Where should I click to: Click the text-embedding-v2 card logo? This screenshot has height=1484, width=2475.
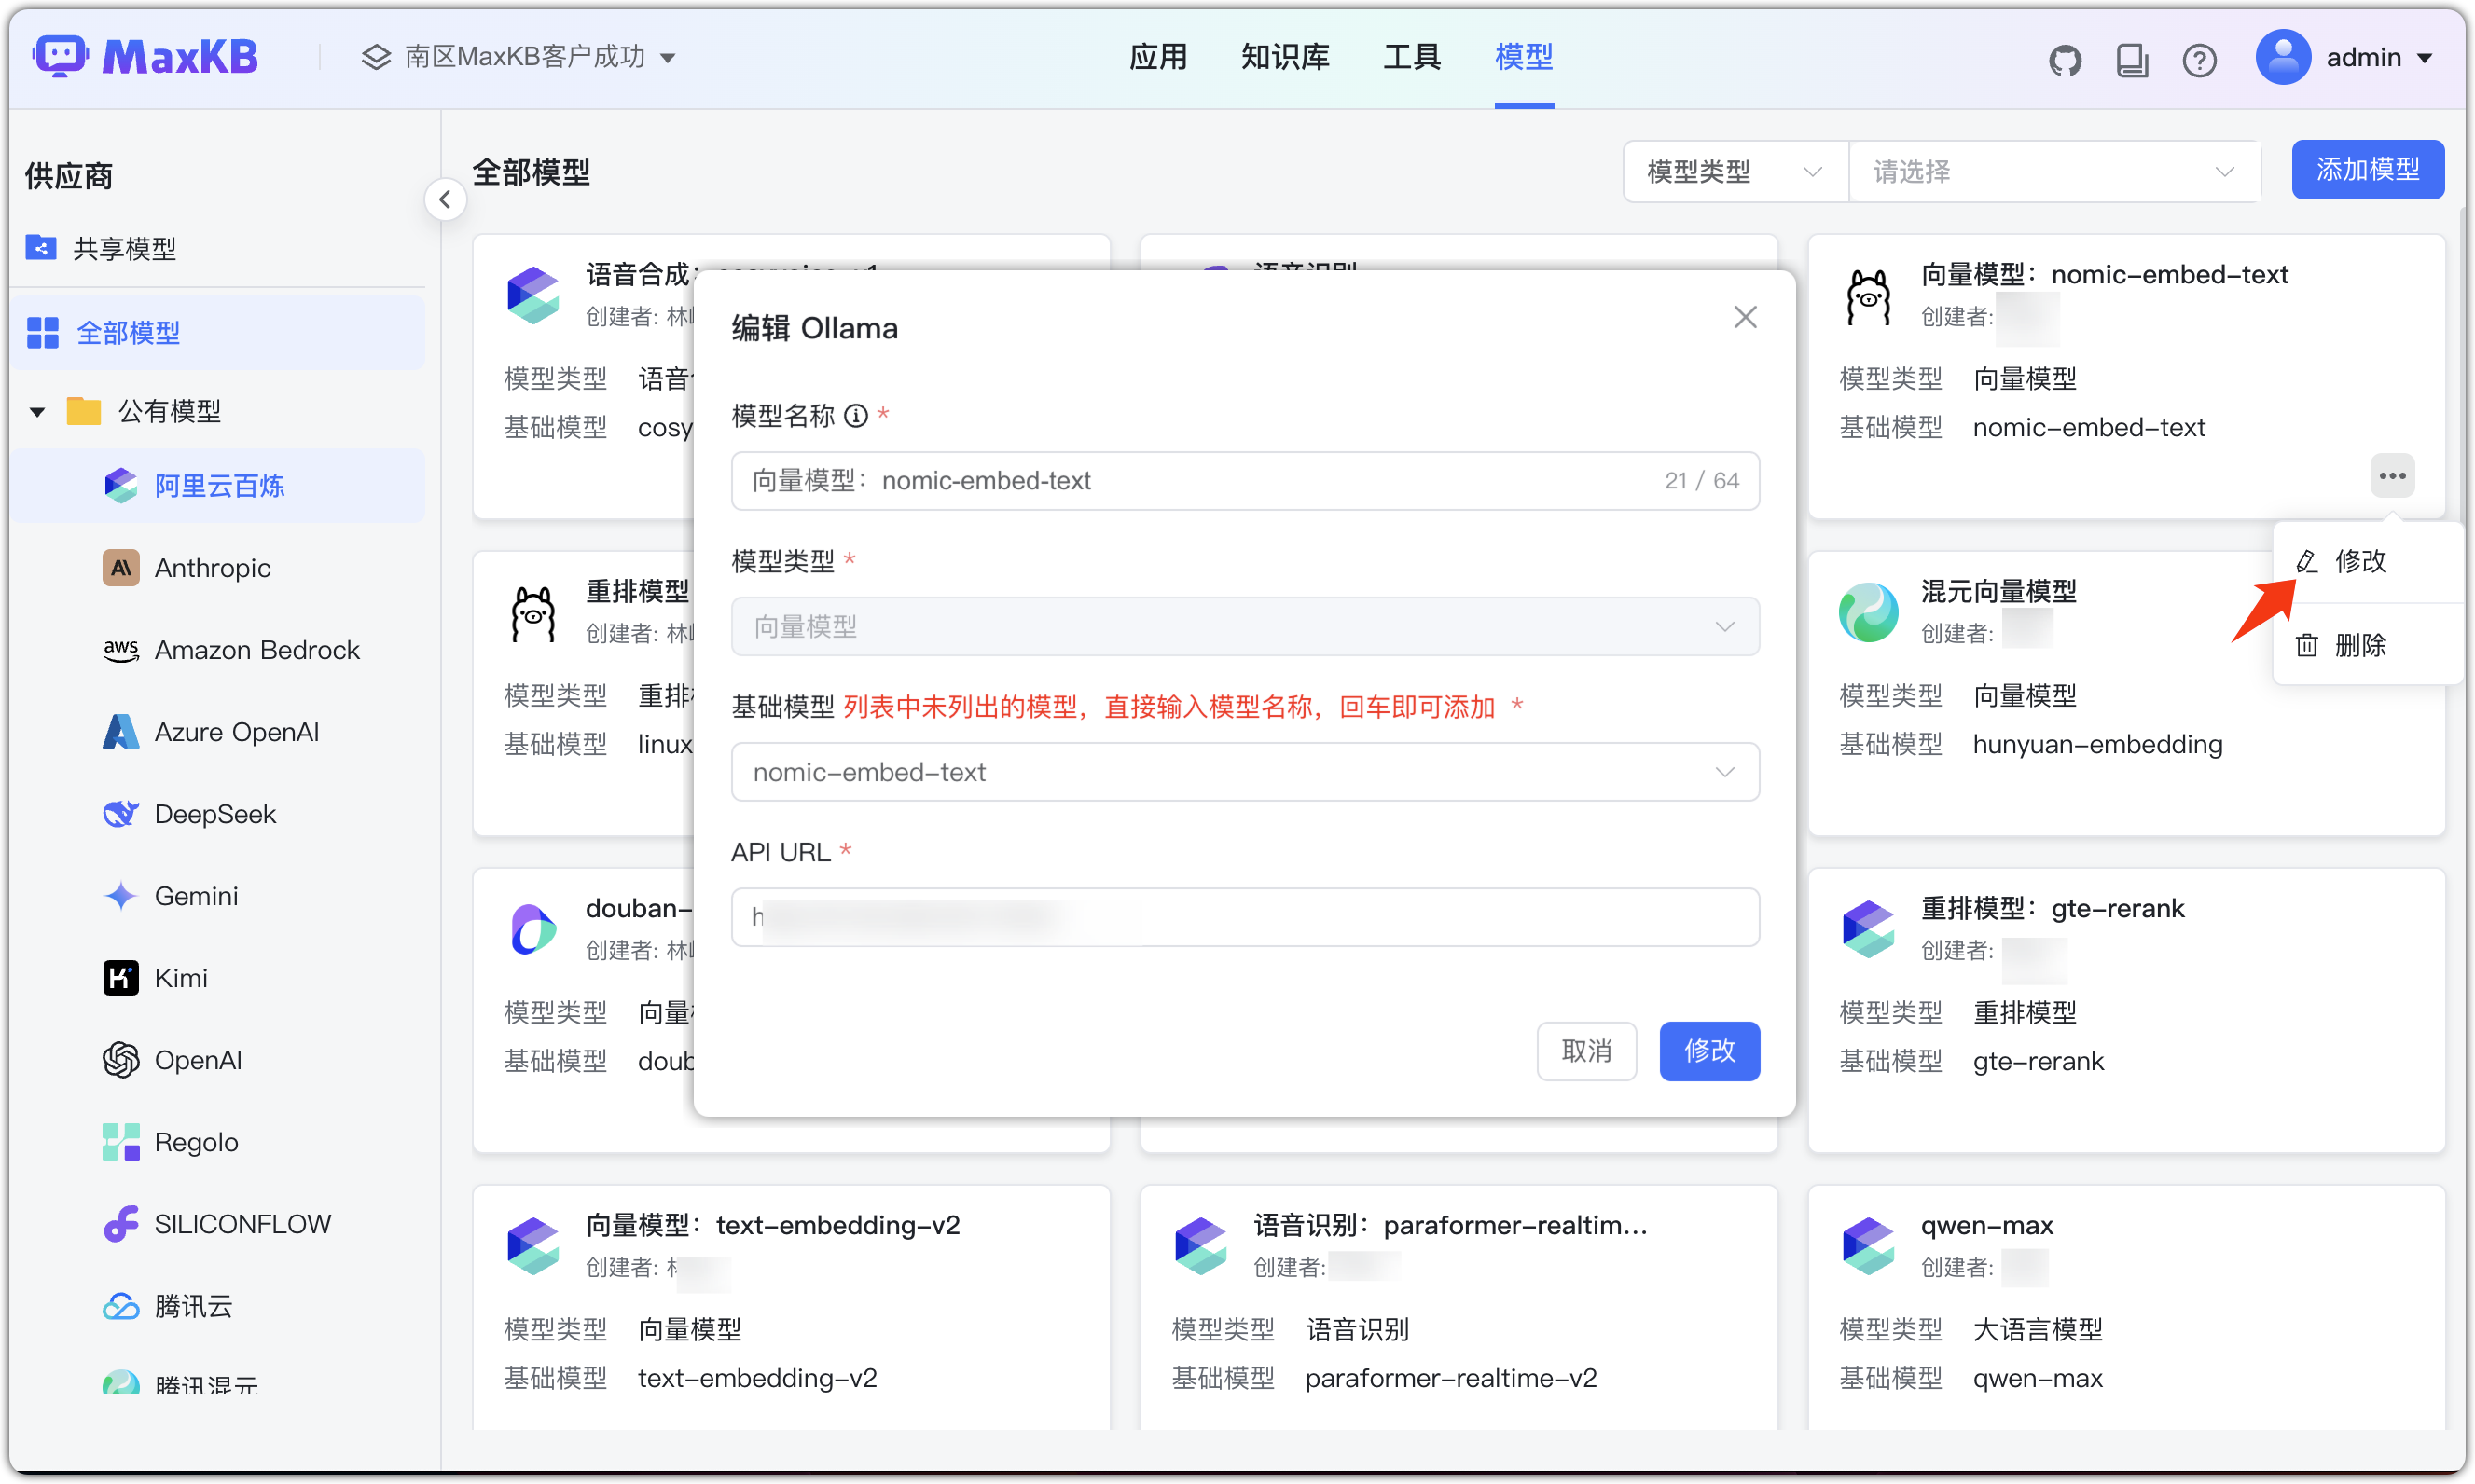533,1246
